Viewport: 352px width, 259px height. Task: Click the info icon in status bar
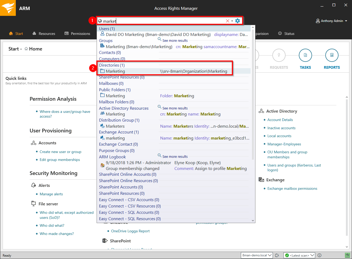click(319, 255)
